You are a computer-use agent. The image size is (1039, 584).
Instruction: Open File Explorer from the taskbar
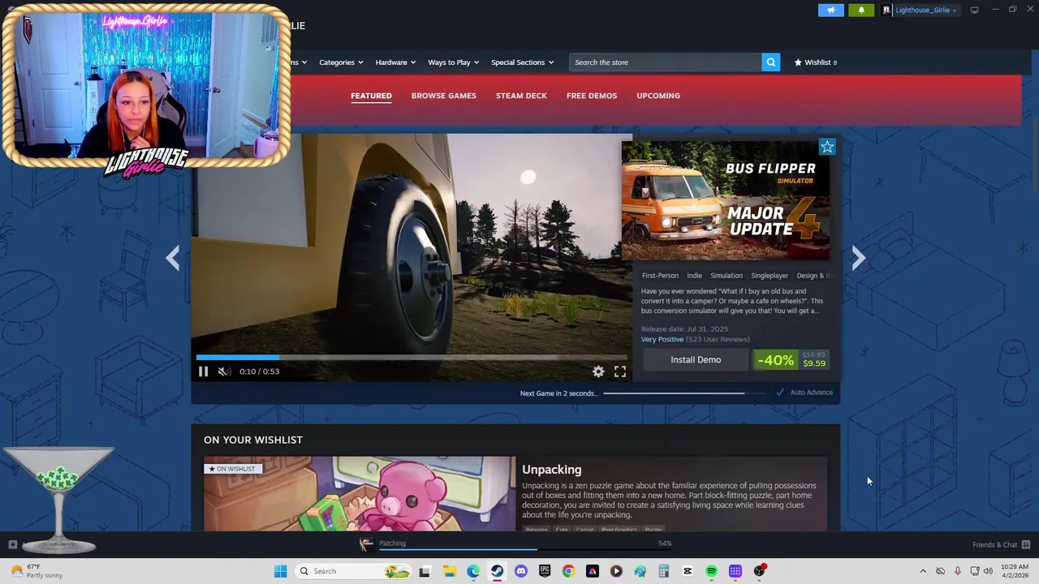(449, 571)
